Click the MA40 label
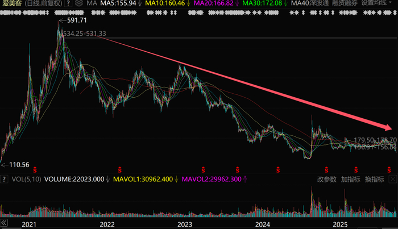Screen dimensions: 398x229 [x=300, y=3]
